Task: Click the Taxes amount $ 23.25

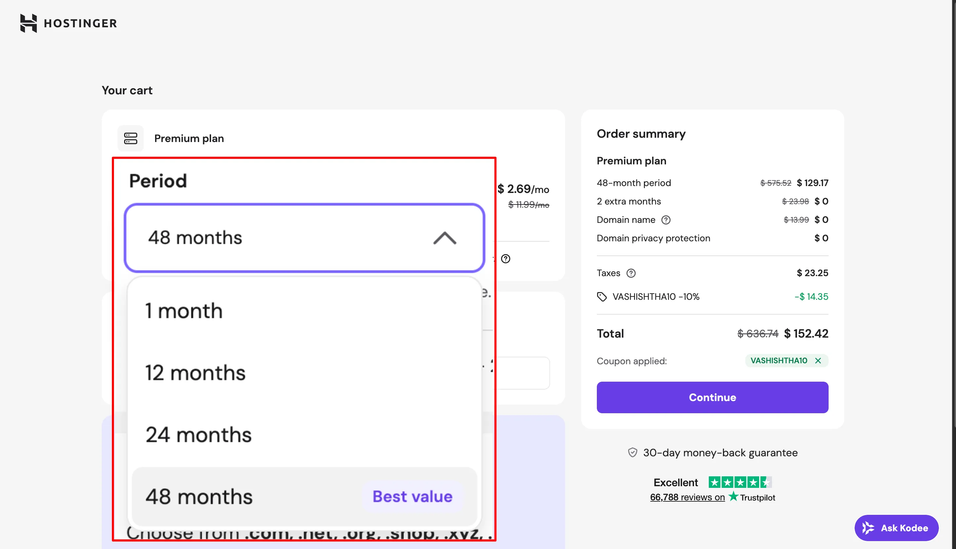Action: click(812, 273)
